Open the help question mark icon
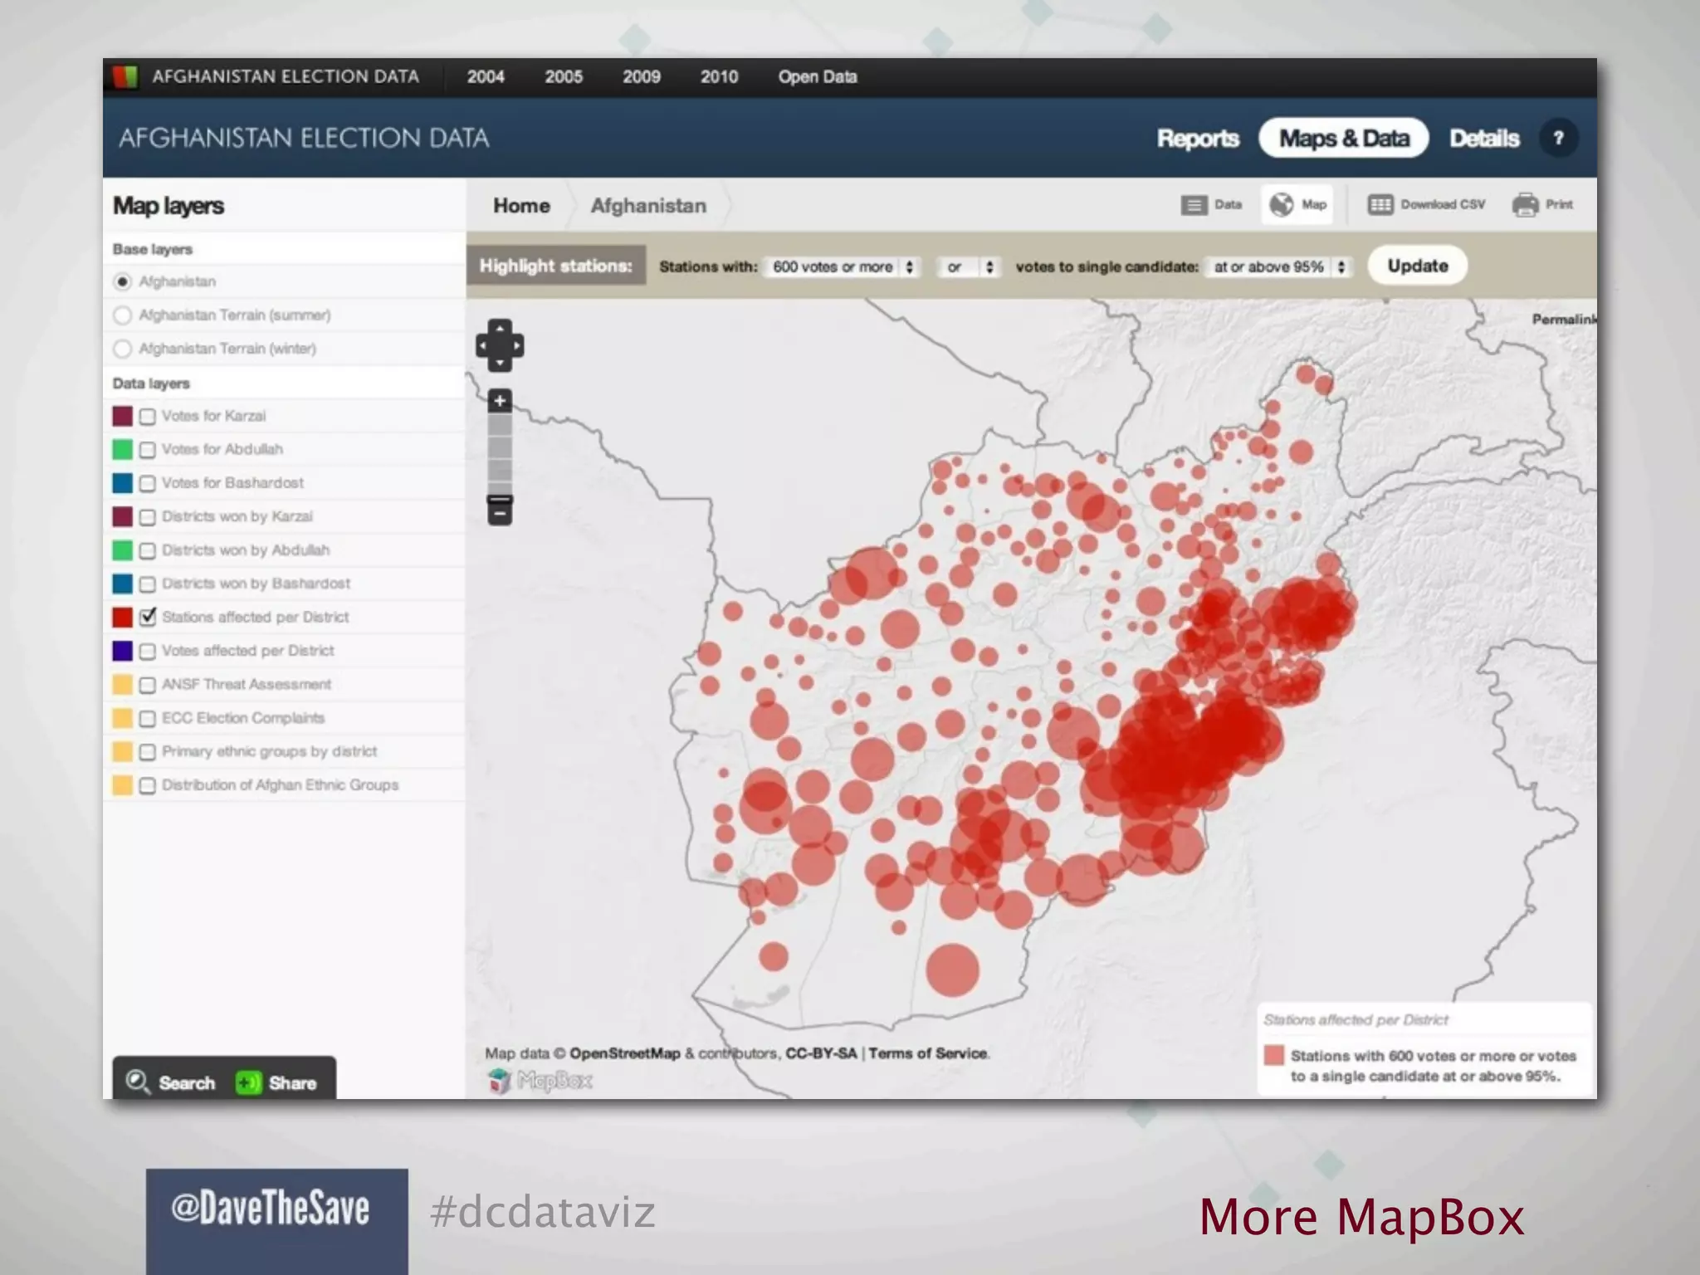 [1558, 138]
